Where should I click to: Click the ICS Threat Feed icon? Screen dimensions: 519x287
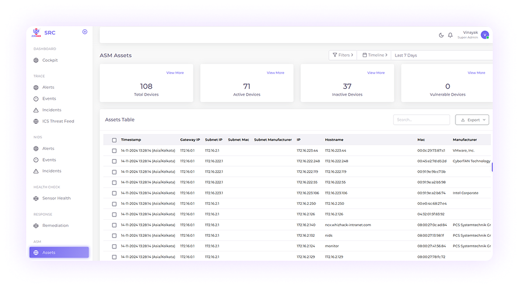tap(36, 121)
